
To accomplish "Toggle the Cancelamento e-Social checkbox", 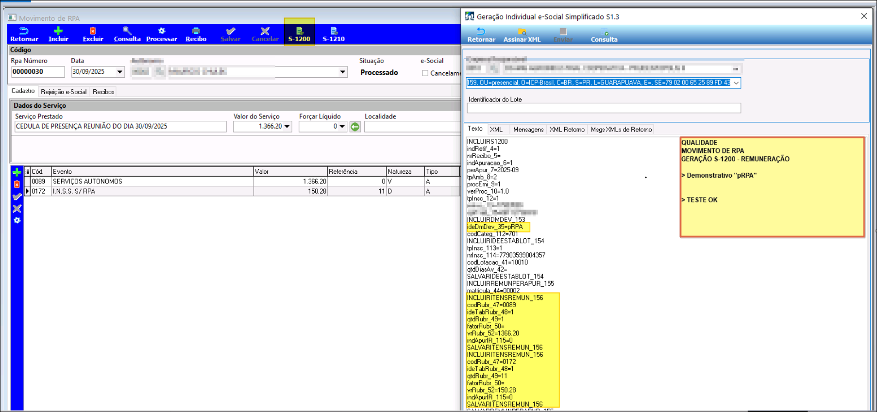I will pyautogui.click(x=425, y=73).
